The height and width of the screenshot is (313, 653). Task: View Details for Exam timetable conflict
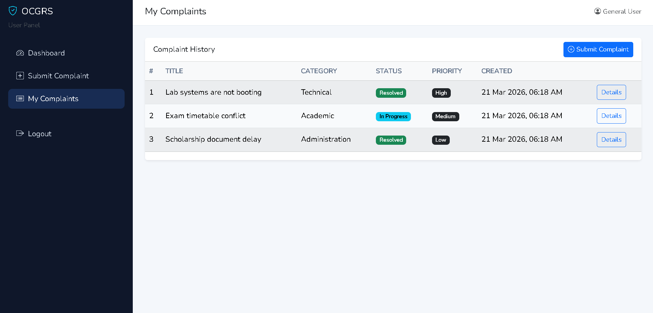point(611,116)
